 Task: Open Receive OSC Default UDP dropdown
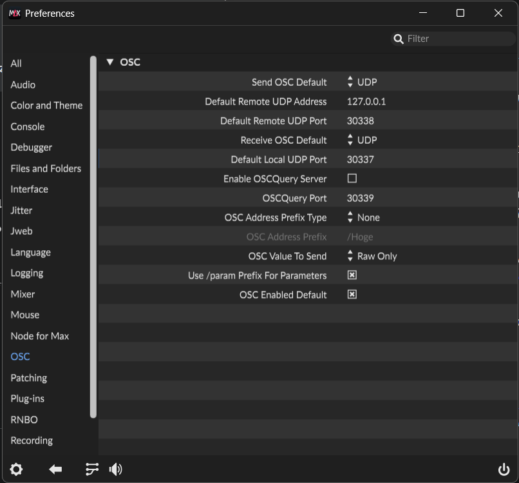(x=362, y=140)
